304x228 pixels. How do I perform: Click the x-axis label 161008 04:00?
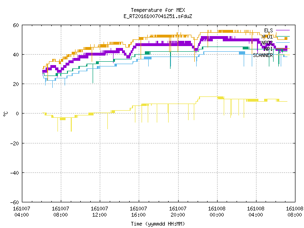(256, 211)
